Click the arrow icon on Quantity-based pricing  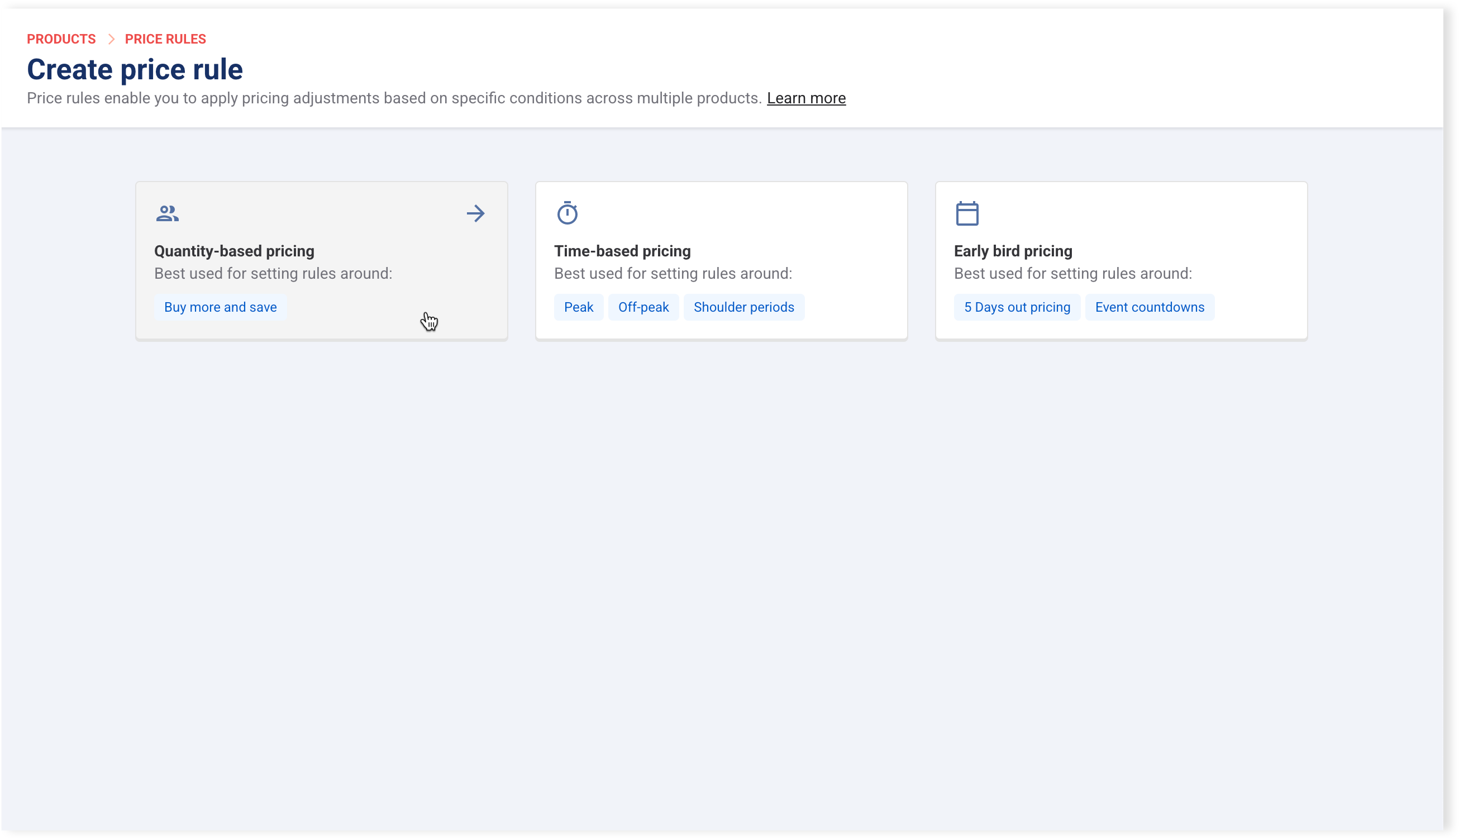(x=475, y=214)
